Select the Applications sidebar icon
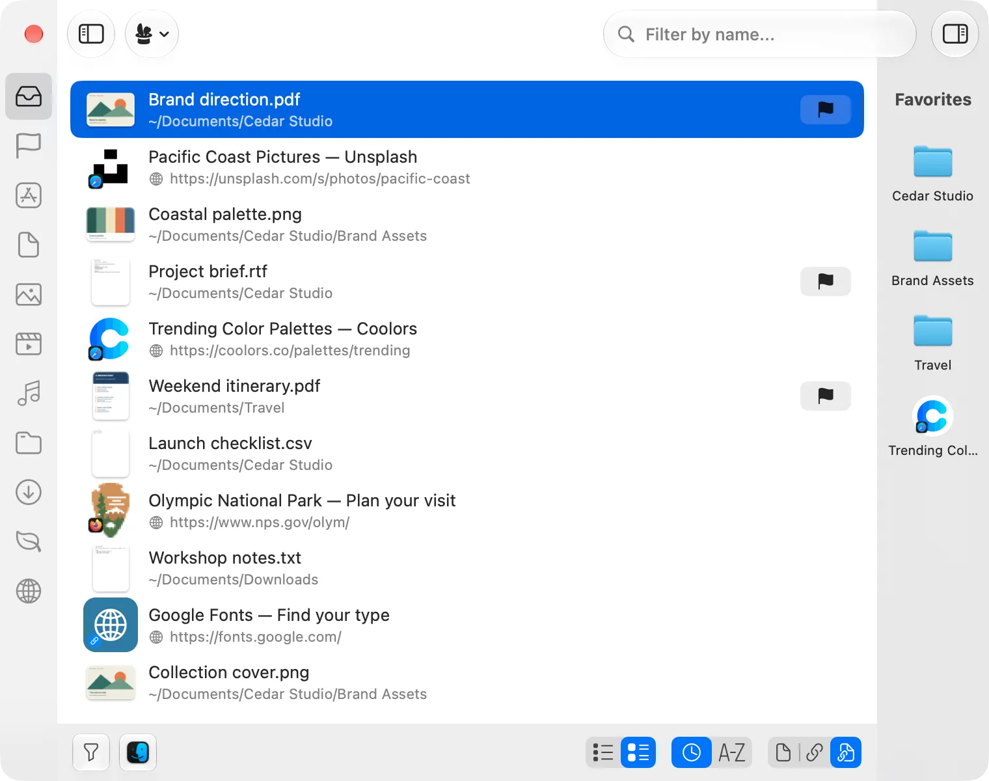Viewport: 989px width, 781px height. pyautogui.click(x=29, y=195)
